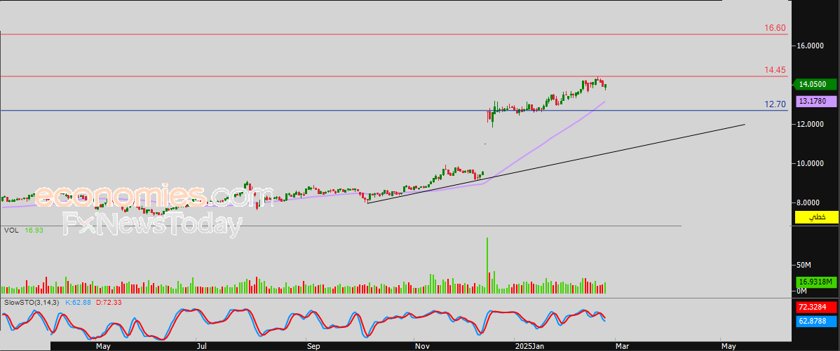The width and height of the screenshot is (840, 351).
Task: Click the blue 62.8788 stochastic tag
Action: pyautogui.click(x=816, y=321)
